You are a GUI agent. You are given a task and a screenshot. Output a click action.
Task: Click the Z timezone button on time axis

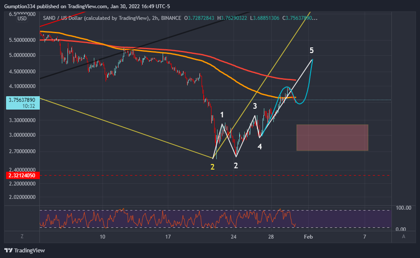[x=22, y=236]
